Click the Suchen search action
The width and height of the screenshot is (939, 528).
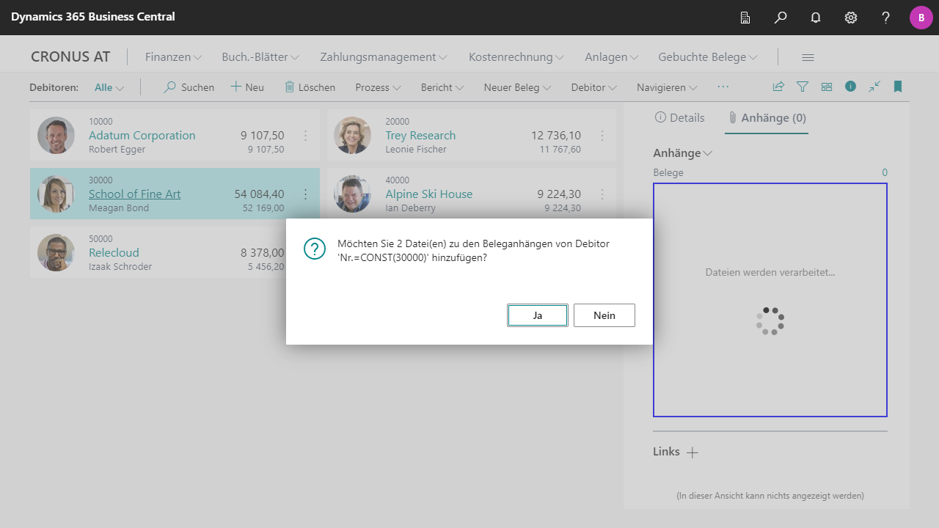pyautogui.click(x=189, y=87)
